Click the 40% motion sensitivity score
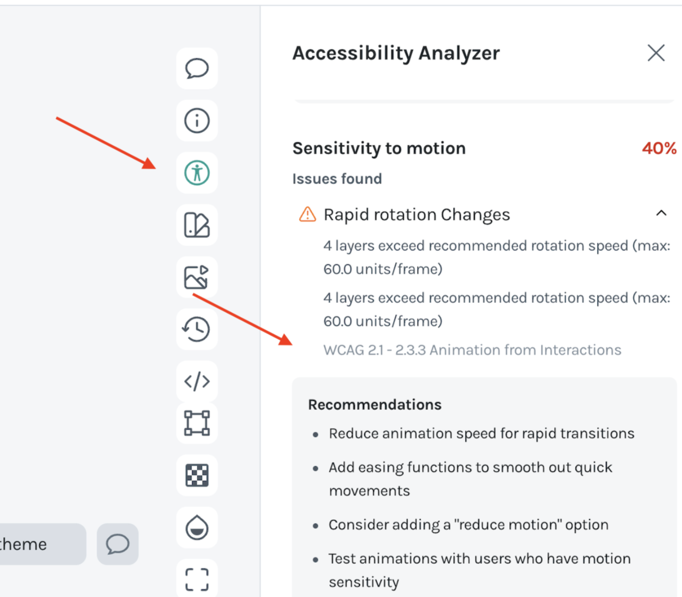The height and width of the screenshot is (597, 682). click(x=659, y=149)
